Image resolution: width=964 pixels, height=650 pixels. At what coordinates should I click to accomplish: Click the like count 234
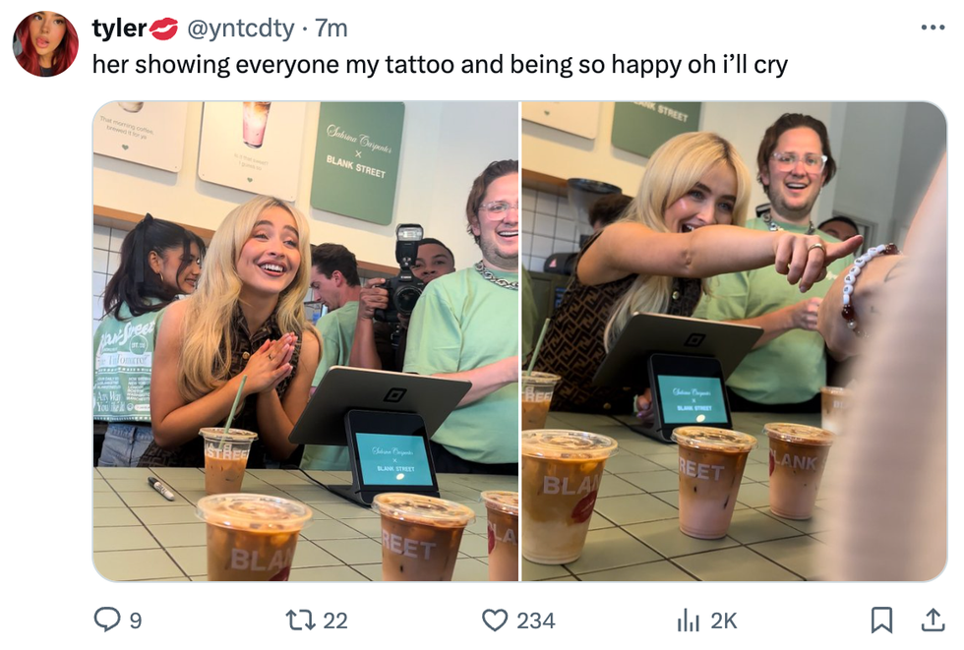coord(536,620)
